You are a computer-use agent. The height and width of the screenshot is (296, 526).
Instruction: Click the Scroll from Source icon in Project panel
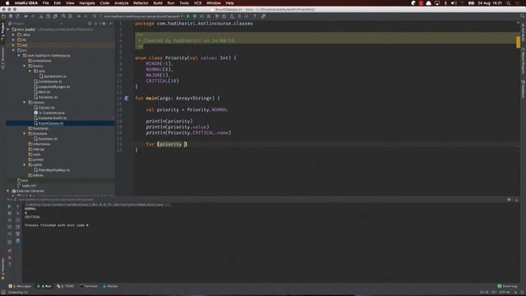[x=90, y=24]
